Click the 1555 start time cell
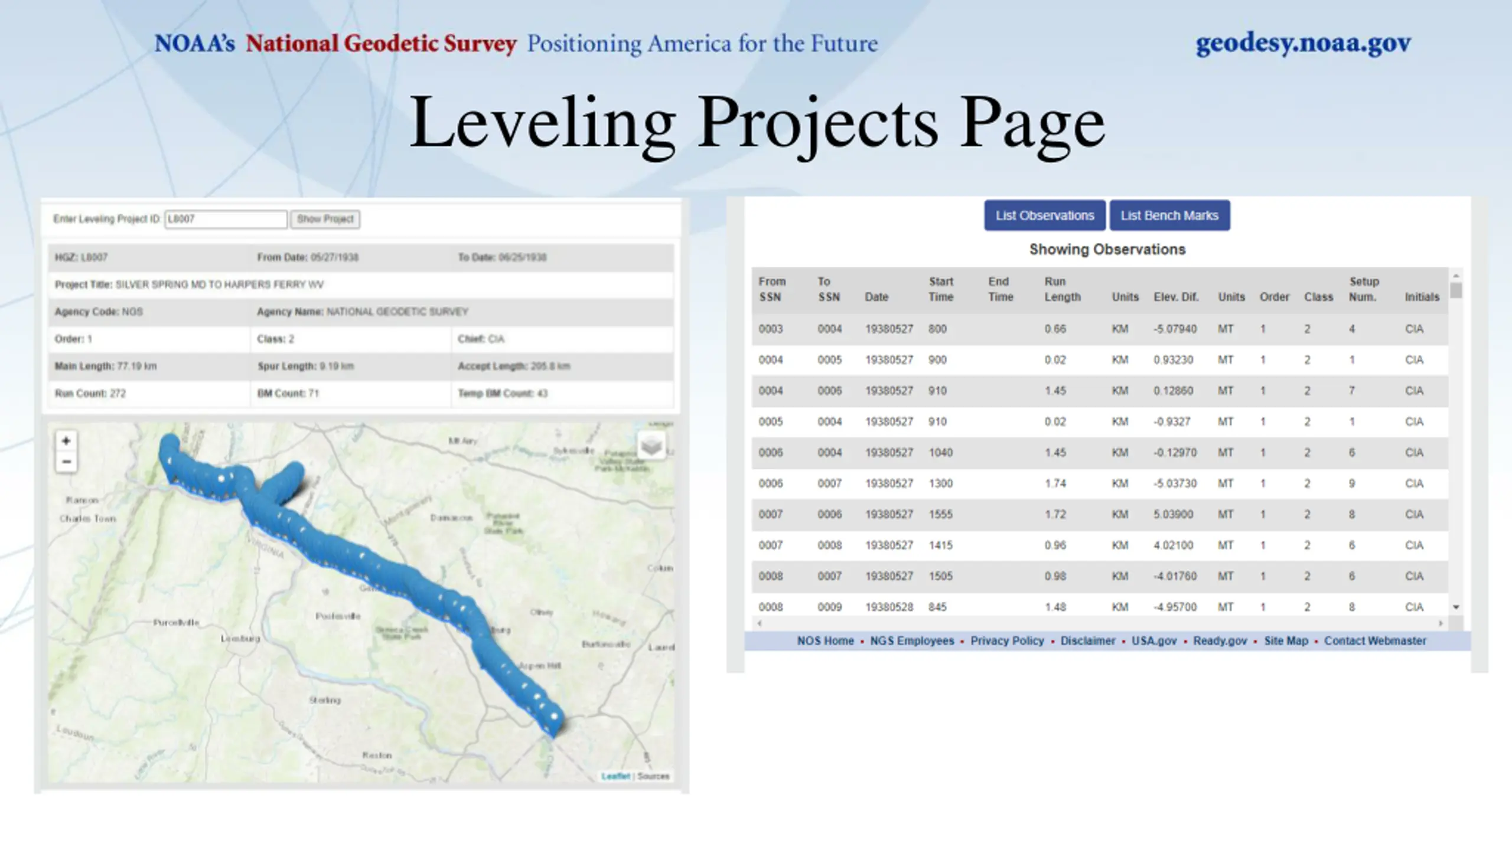The image size is (1512, 850). click(x=940, y=515)
